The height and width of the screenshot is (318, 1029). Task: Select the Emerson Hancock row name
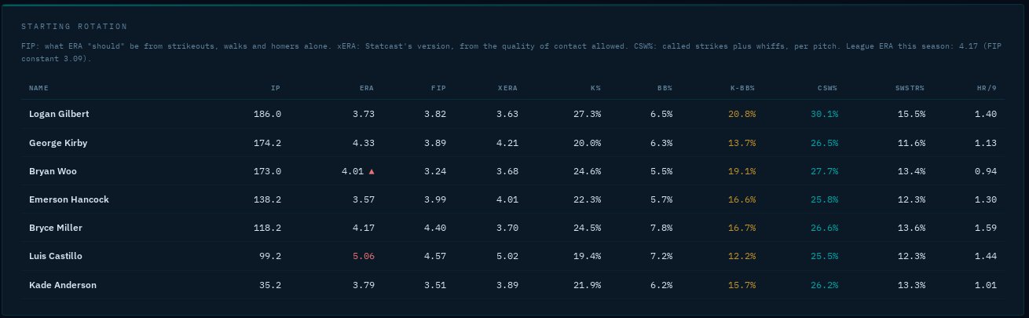pos(69,199)
